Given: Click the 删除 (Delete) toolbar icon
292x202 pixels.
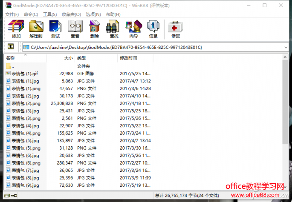Looking at the screenshot, I should point(94,26).
